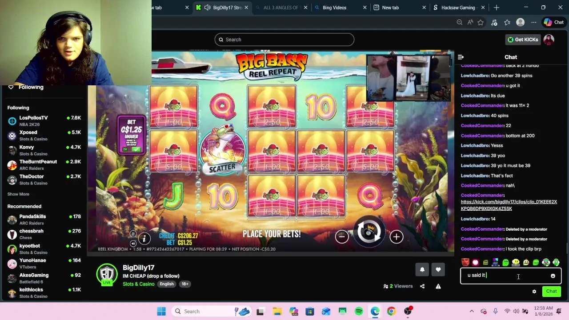Viewport: 569px width, 320px height.
Task: Click the chat message input field
Action: point(511,276)
